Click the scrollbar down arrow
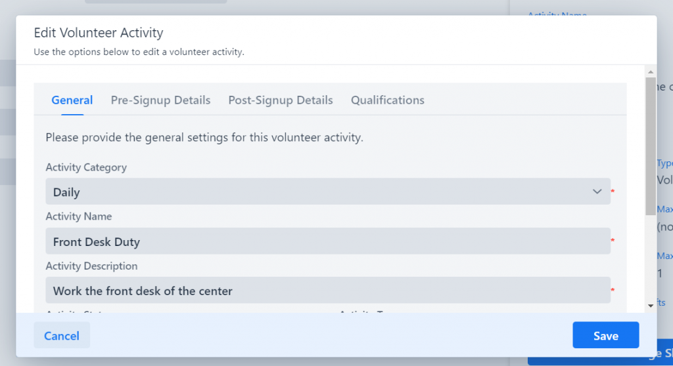Screen dimensions: 673x366 coord(651,305)
